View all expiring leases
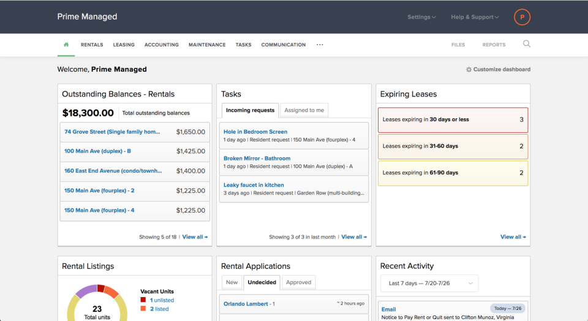The image size is (588, 321). (513, 237)
